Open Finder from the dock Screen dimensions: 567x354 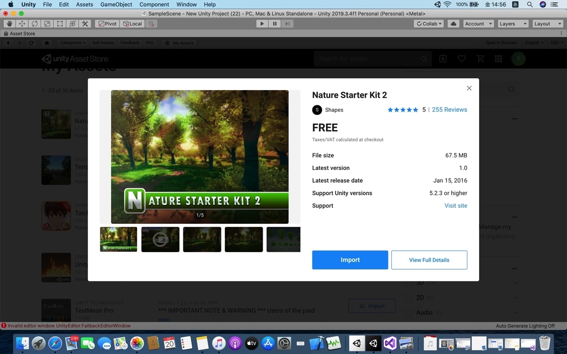[22, 343]
